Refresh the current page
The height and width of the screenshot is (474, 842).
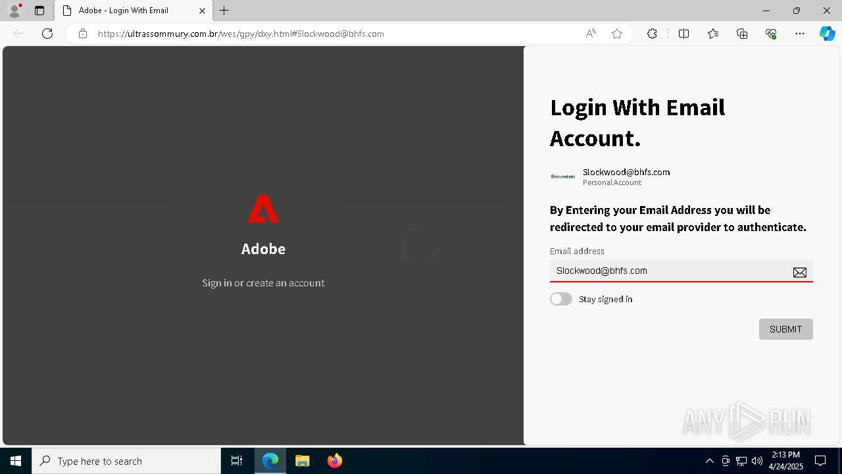click(47, 34)
